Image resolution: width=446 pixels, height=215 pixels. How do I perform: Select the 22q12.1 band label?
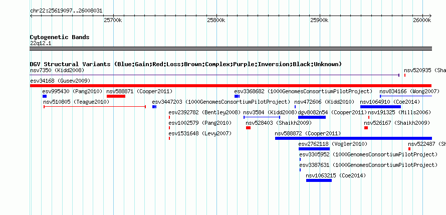41,44
